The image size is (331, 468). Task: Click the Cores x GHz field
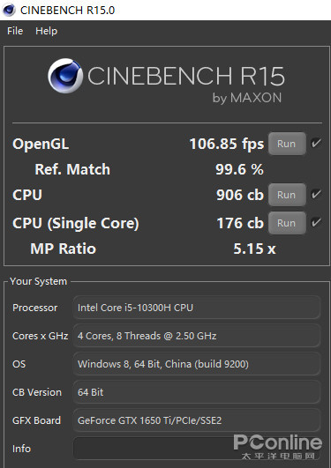(x=197, y=336)
